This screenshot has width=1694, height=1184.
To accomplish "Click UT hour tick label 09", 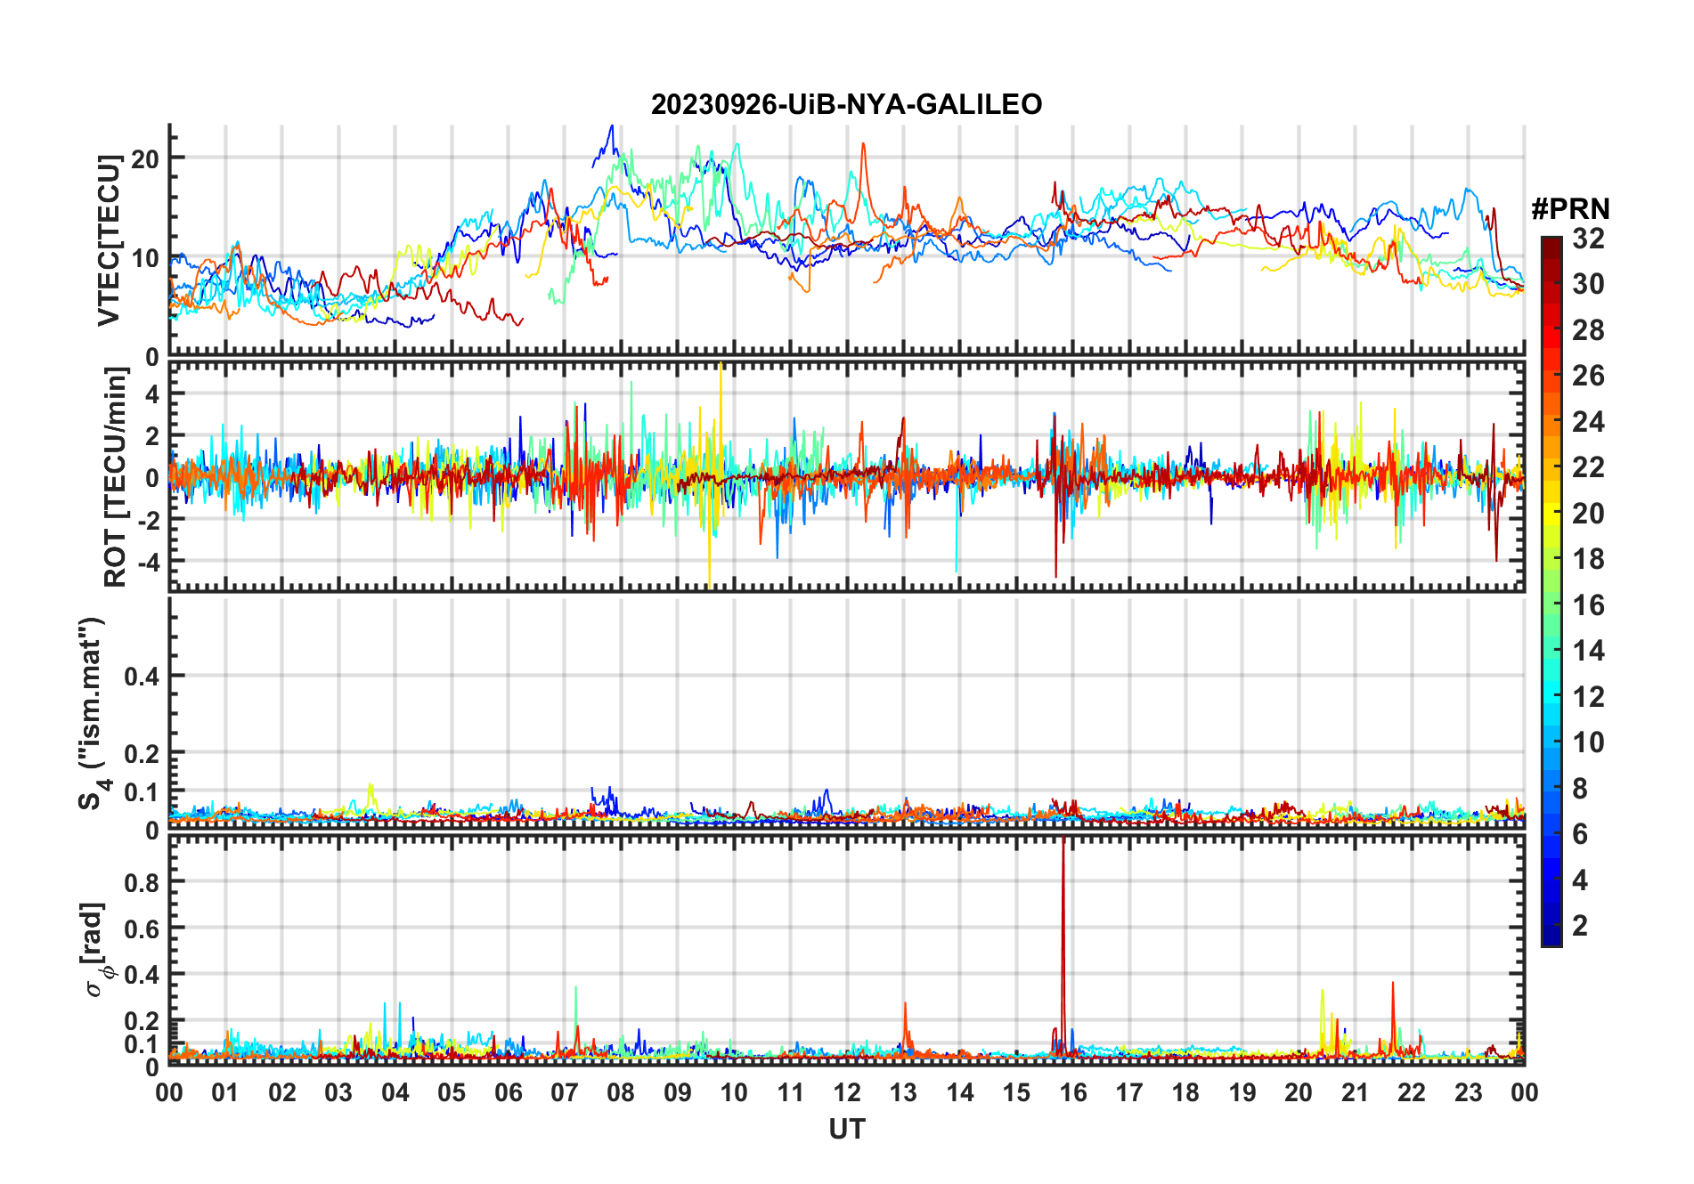I will click(678, 1092).
